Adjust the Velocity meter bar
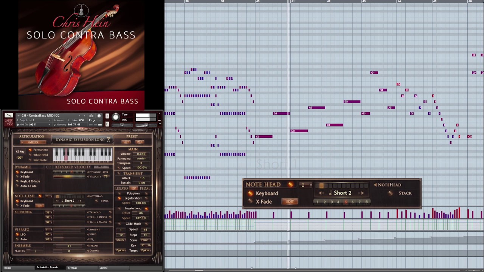Screen dimensions: 484x272 (69, 176)
